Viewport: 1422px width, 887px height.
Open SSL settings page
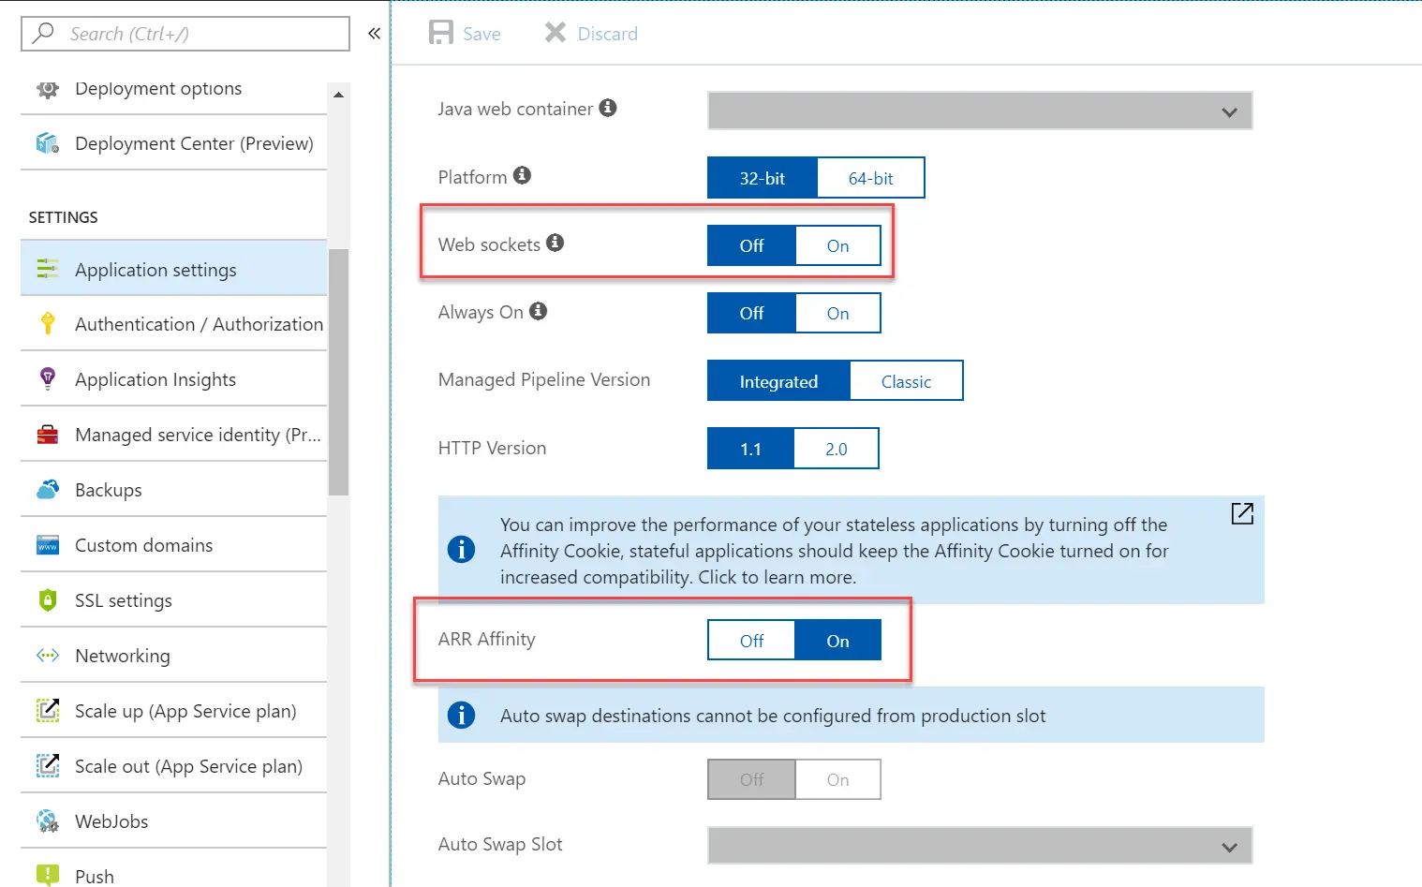pyautogui.click(x=173, y=600)
